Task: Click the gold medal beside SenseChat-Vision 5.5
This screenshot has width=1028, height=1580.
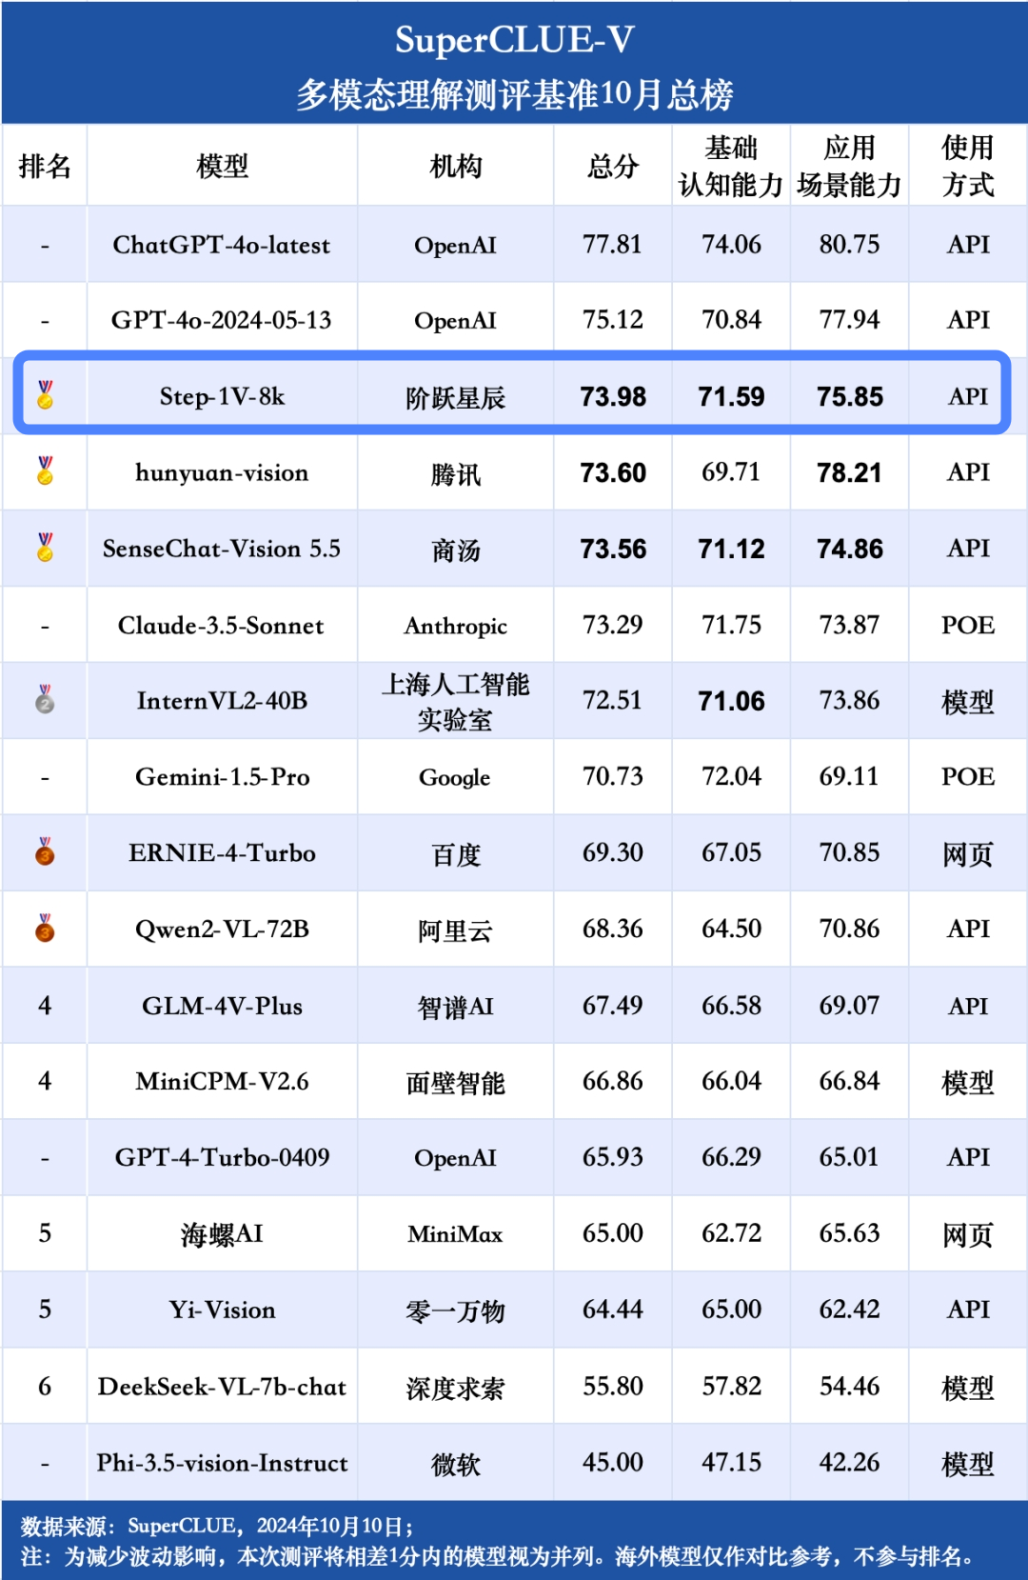Action: [45, 547]
